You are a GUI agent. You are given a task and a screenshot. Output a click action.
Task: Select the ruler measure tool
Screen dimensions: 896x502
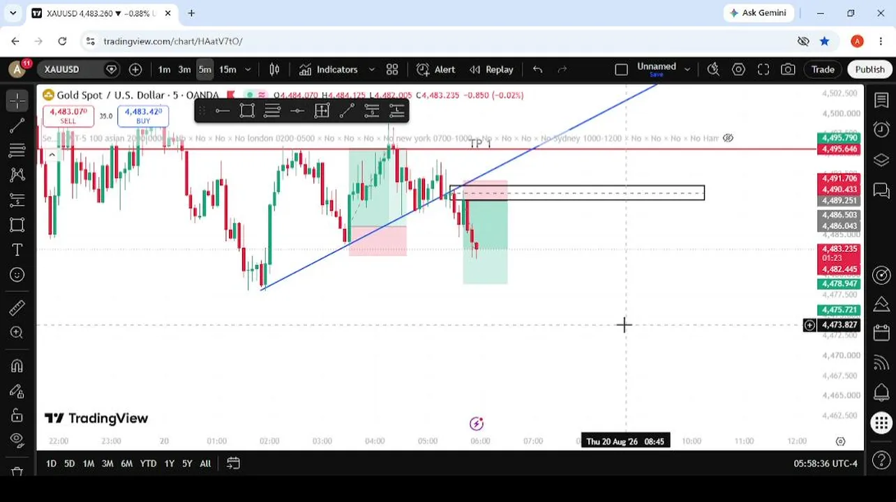pos(17,307)
